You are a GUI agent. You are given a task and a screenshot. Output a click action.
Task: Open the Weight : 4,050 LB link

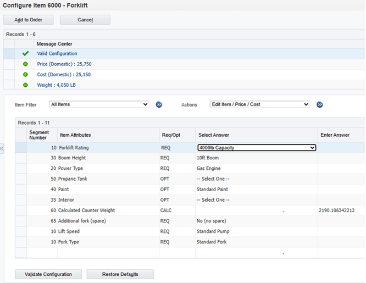click(x=56, y=85)
